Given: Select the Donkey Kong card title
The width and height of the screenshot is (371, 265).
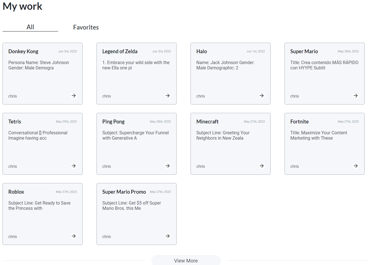Looking at the screenshot, I should tap(23, 51).
